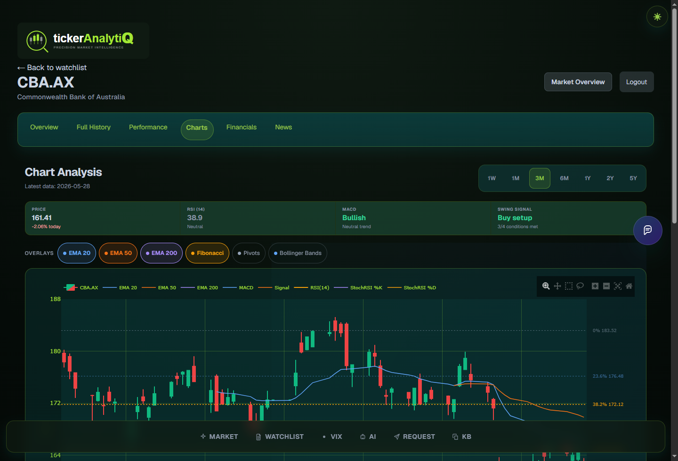Select the 3M chart range

coord(540,178)
